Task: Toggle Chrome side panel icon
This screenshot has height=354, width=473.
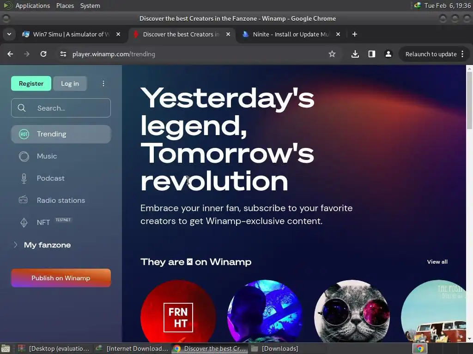Action: click(x=372, y=54)
